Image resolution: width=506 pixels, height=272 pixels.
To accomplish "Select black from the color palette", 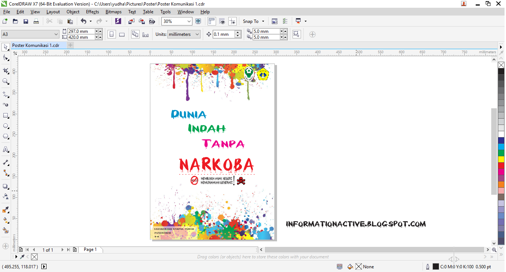I will pyautogui.click(x=501, y=71).
